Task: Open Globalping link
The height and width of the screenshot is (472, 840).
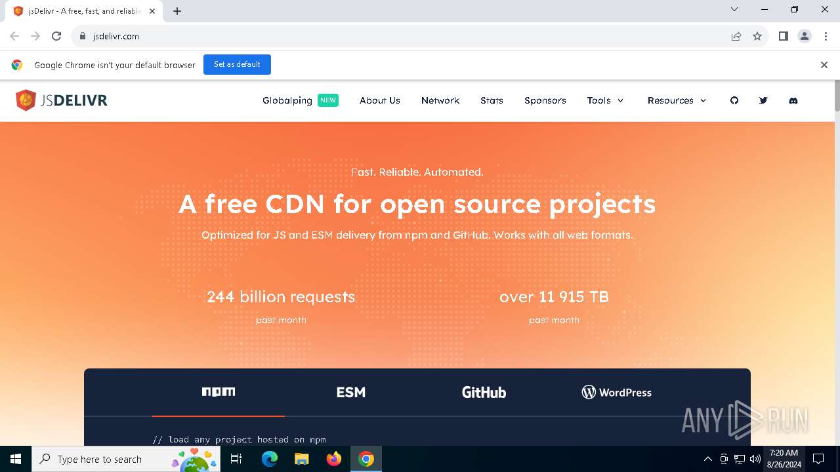Action: point(287,100)
